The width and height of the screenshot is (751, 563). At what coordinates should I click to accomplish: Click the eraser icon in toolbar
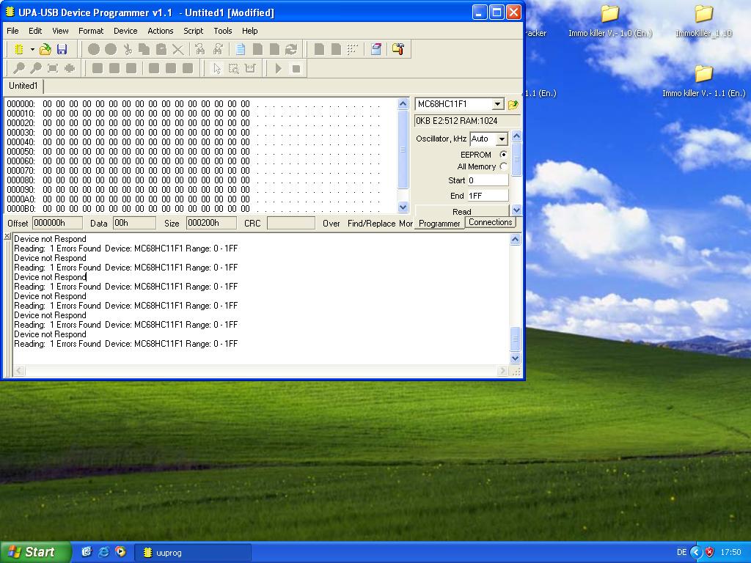click(x=375, y=49)
